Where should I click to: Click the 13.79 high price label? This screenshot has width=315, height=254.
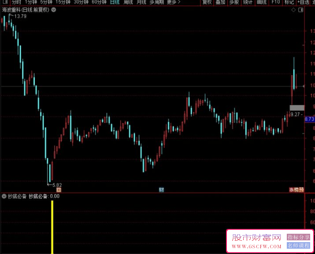click(20, 16)
